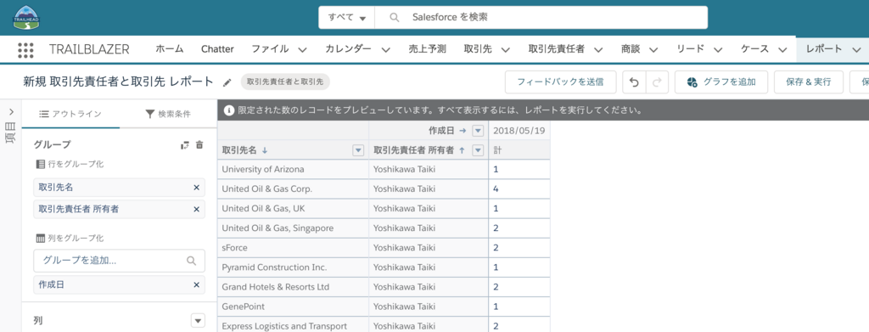Click the GenePoint account cell
Viewport: 869px width, 332px height.
(x=293, y=307)
